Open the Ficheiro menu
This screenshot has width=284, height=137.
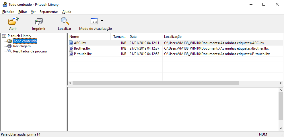[x=8, y=12]
